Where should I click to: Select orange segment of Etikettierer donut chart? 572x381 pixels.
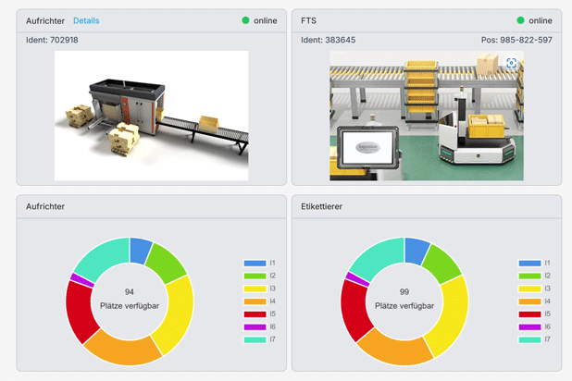(x=393, y=349)
